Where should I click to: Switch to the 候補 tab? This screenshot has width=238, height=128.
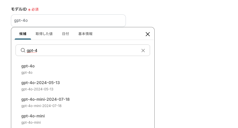23,34
